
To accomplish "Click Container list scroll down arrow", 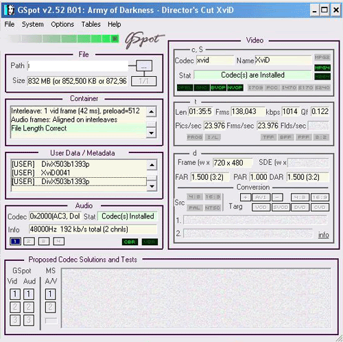I will pos(152,133).
